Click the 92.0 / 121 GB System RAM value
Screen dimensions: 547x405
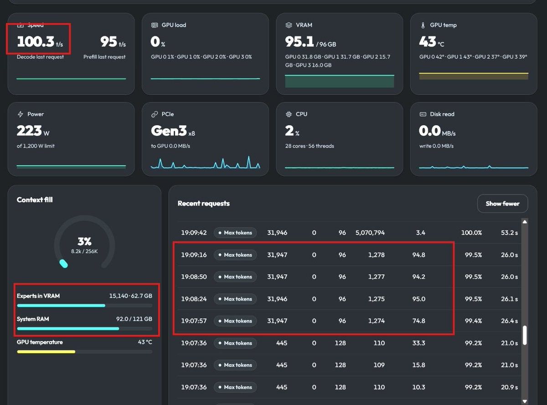click(134, 319)
